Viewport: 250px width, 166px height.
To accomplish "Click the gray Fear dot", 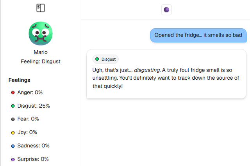I will [x=13, y=119].
